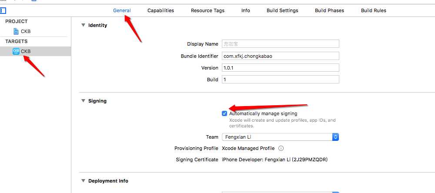The width and height of the screenshot is (435, 193).
Task: Click the Automatically manage signing label
Action: point(263,113)
